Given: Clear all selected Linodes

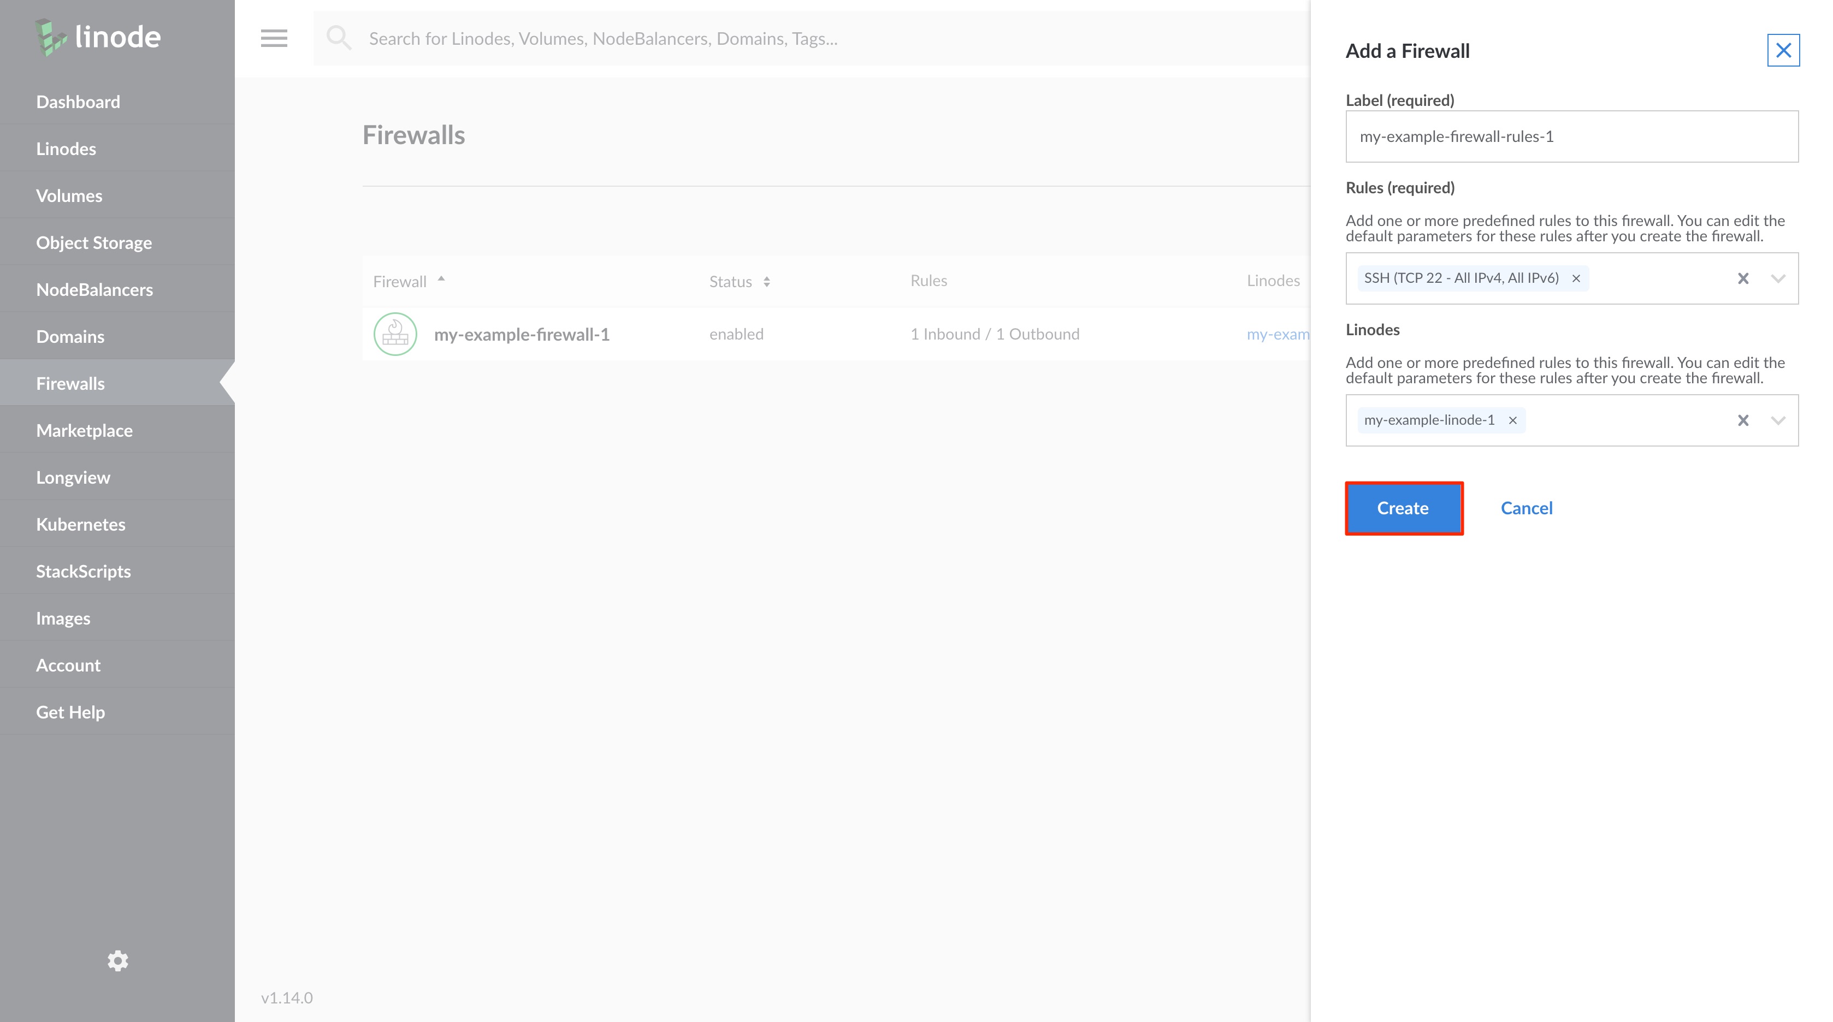Looking at the screenshot, I should click(1743, 420).
